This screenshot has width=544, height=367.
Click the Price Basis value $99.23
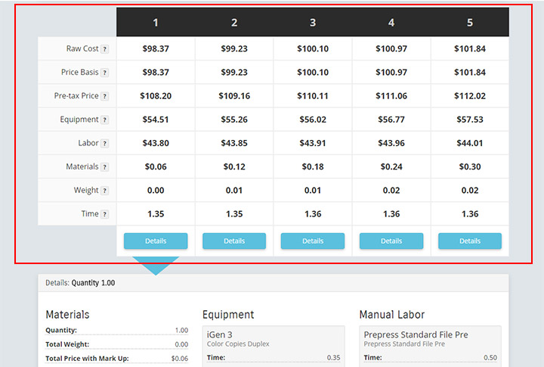(234, 73)
